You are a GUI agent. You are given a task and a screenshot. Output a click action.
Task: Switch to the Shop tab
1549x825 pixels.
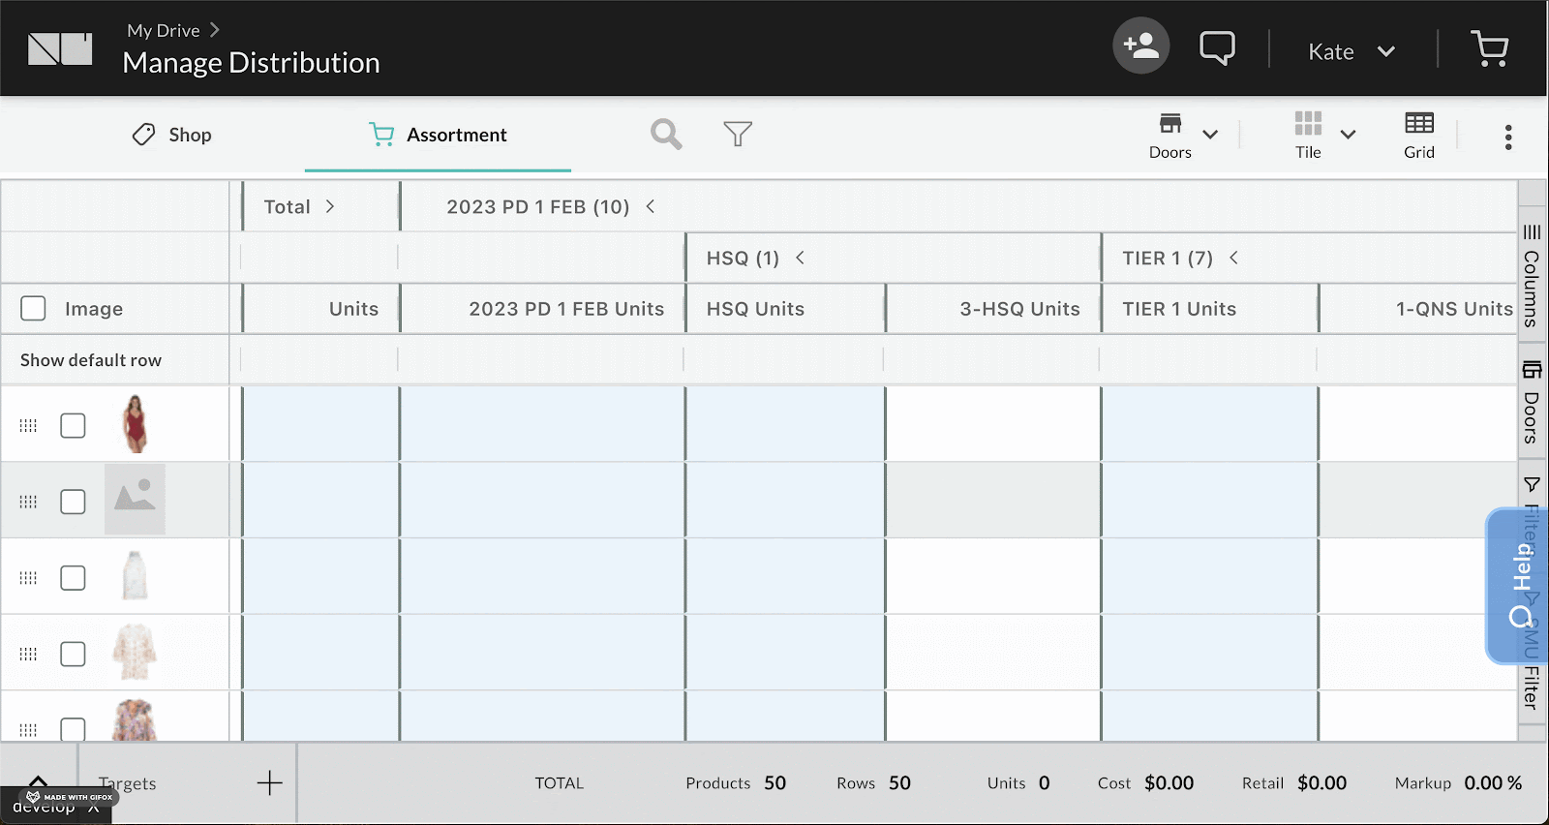point(171,135)
